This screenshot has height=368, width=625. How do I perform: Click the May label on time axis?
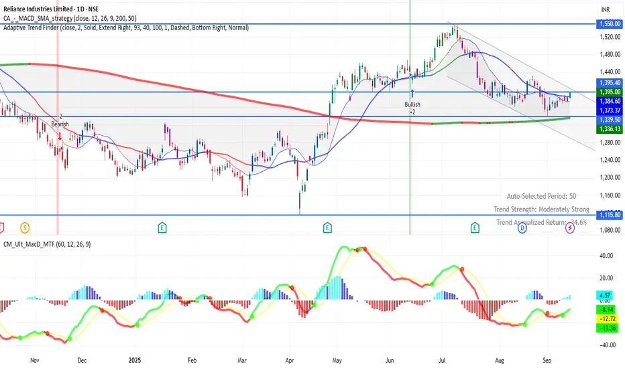click(x=337, y=360)
